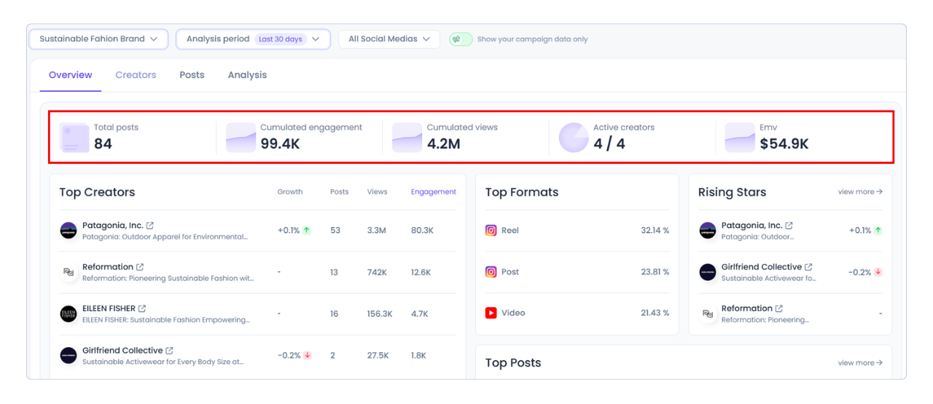The width and height of the screenshot is (933, 404).
Task: Click Girlfriend Collective avatar in Rising Stars
Action: pos(707,272)
